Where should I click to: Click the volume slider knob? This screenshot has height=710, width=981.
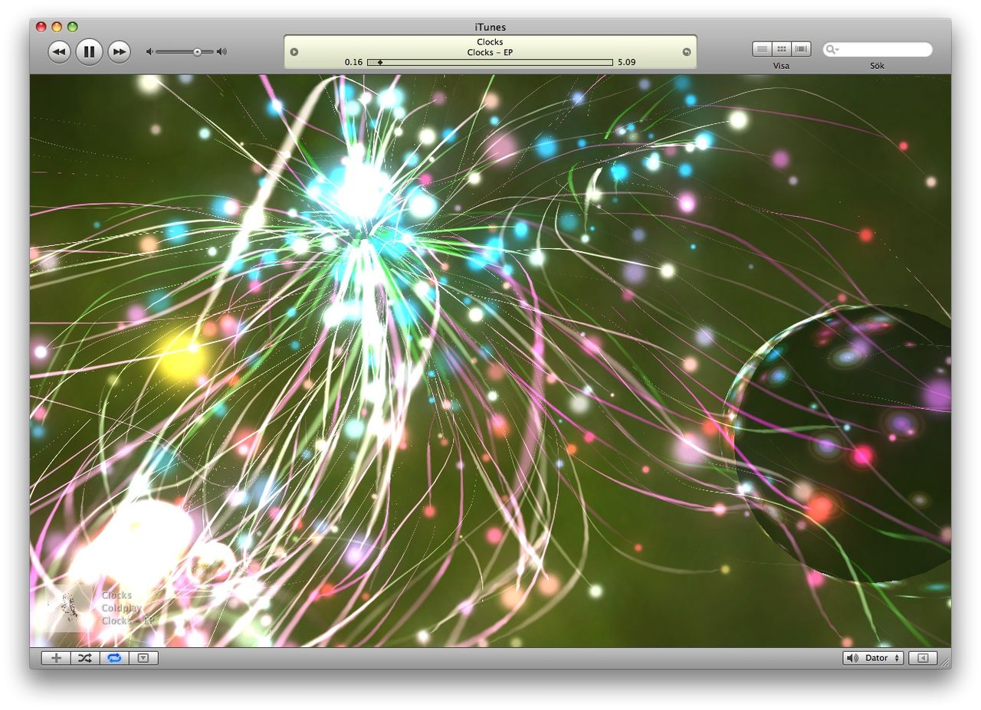[197, 52]
